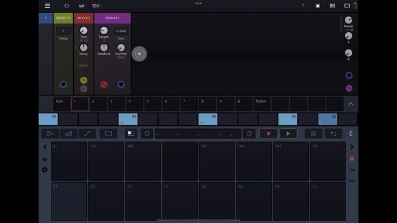
Task: Select the Master track slot
Action: [x=262, y=103]
